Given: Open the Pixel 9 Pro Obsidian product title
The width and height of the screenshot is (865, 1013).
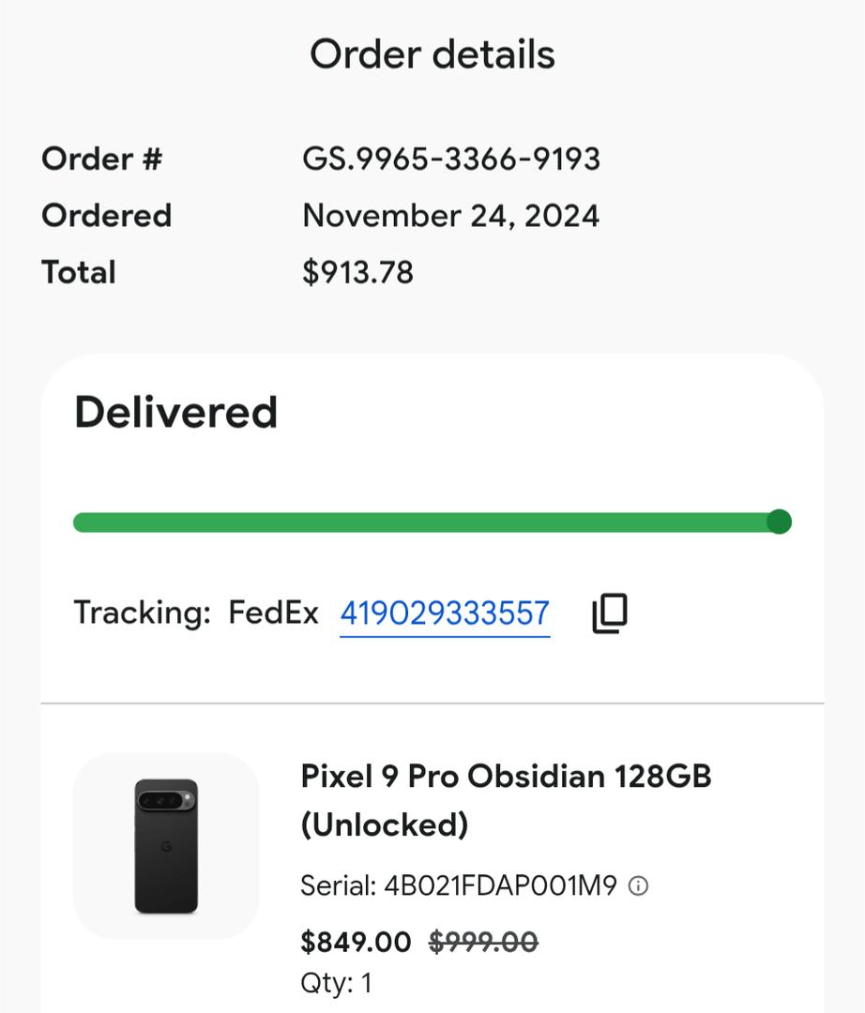Looking at the screenshot, I should pos(506,800).
